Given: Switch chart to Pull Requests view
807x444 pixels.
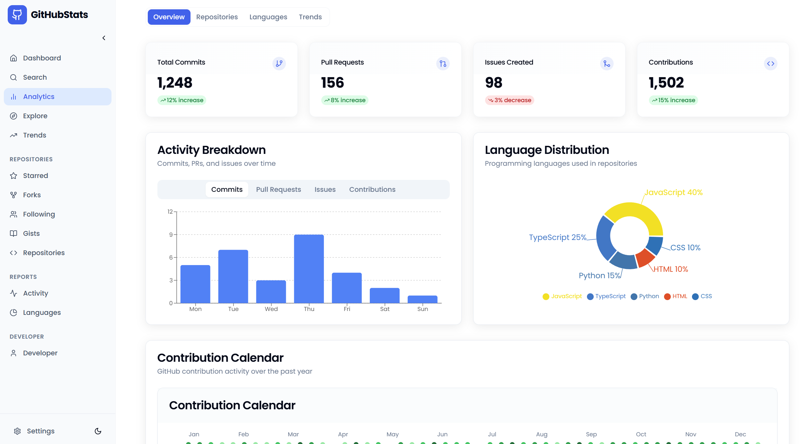Looking at the screenshot, I should [278, 189].
